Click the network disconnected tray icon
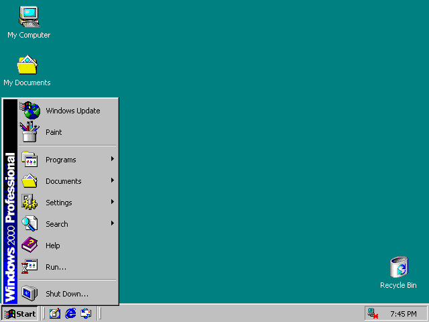Screen dimensions: 429x322 [373, 313]
